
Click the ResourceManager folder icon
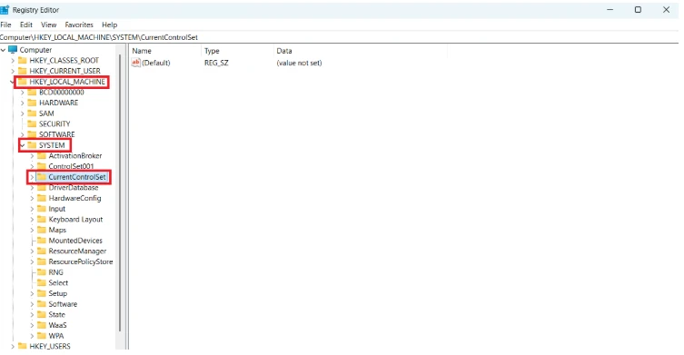(42, 251)
